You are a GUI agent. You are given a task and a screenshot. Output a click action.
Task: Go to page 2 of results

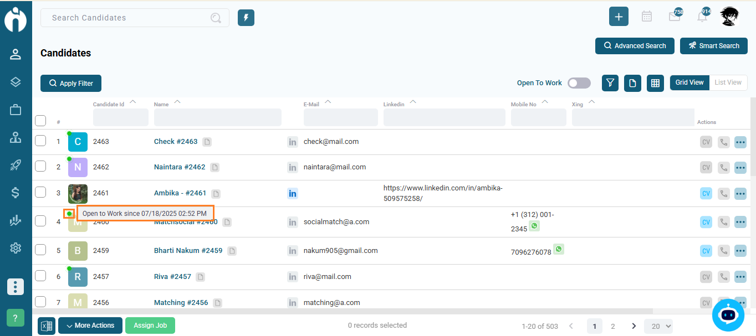click(x=612, y=327)
